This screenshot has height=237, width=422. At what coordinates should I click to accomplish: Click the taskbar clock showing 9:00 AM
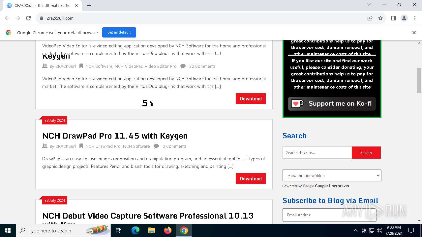tap(394, 230)
